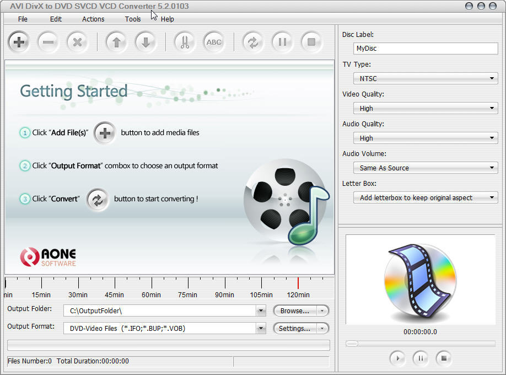Click the arrow beside the Settings button

[x=322, y=329]
